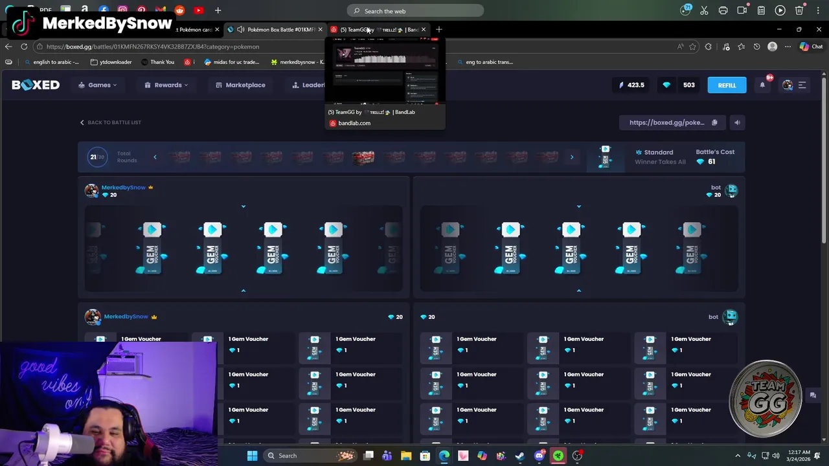Expand the Games dropdown
This screenshot has width=829, height=466.
pyautogui.click(x=98, y=85)
